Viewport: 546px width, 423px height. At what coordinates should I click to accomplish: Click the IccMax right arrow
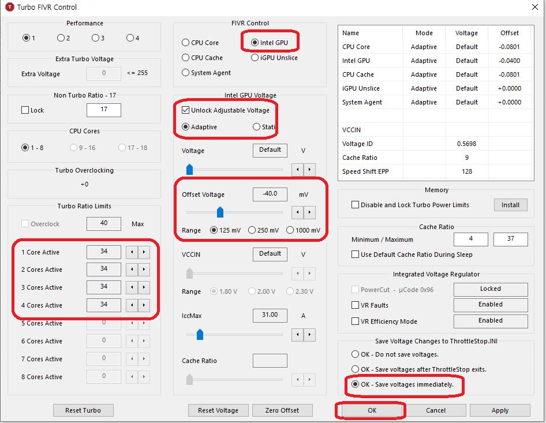pos(309,335)
